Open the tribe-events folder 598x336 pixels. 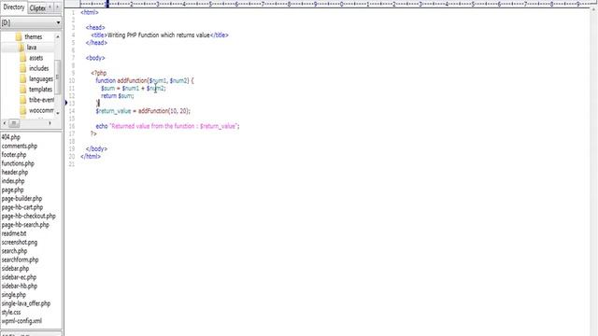41,100
